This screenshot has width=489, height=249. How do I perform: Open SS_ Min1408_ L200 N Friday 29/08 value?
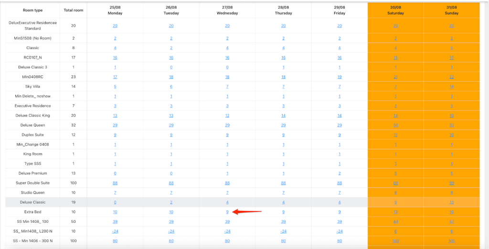(x=340, y=231)
